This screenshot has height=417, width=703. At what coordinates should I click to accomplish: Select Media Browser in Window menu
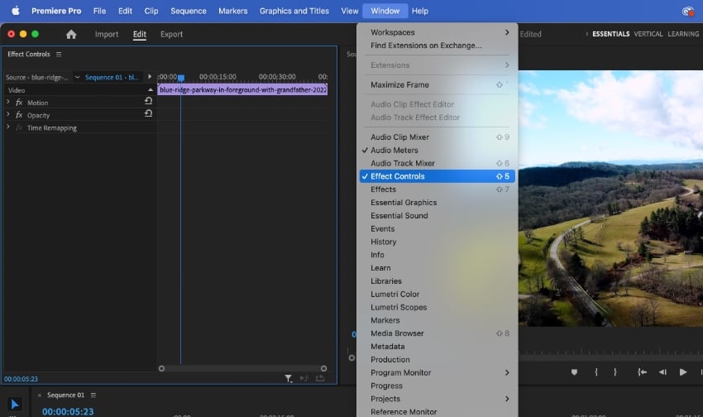tap(438, 333)
